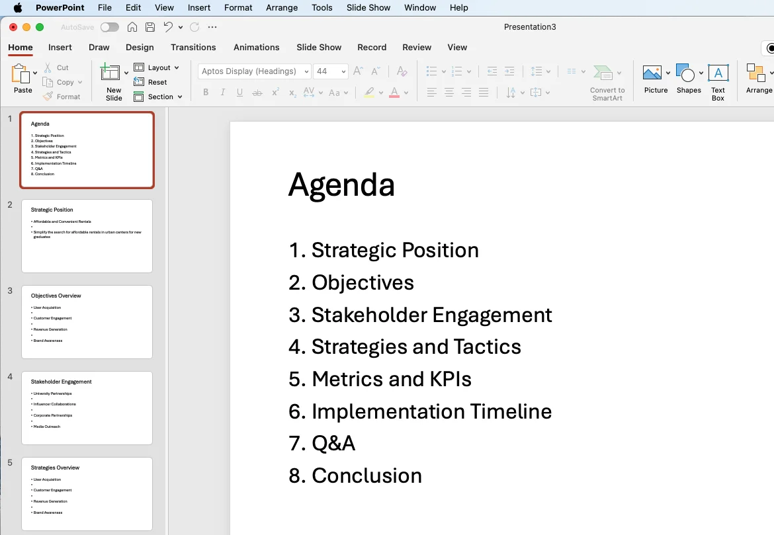
Task: Click the Increase Indent icon
Action: (x=509, y=71)
